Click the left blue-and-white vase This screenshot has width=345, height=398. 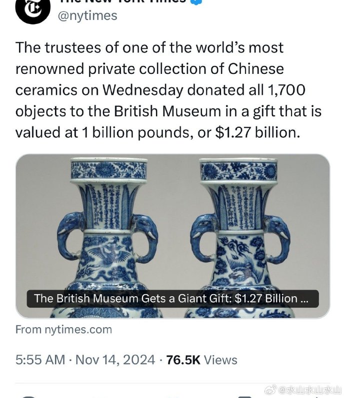point(108,236)
